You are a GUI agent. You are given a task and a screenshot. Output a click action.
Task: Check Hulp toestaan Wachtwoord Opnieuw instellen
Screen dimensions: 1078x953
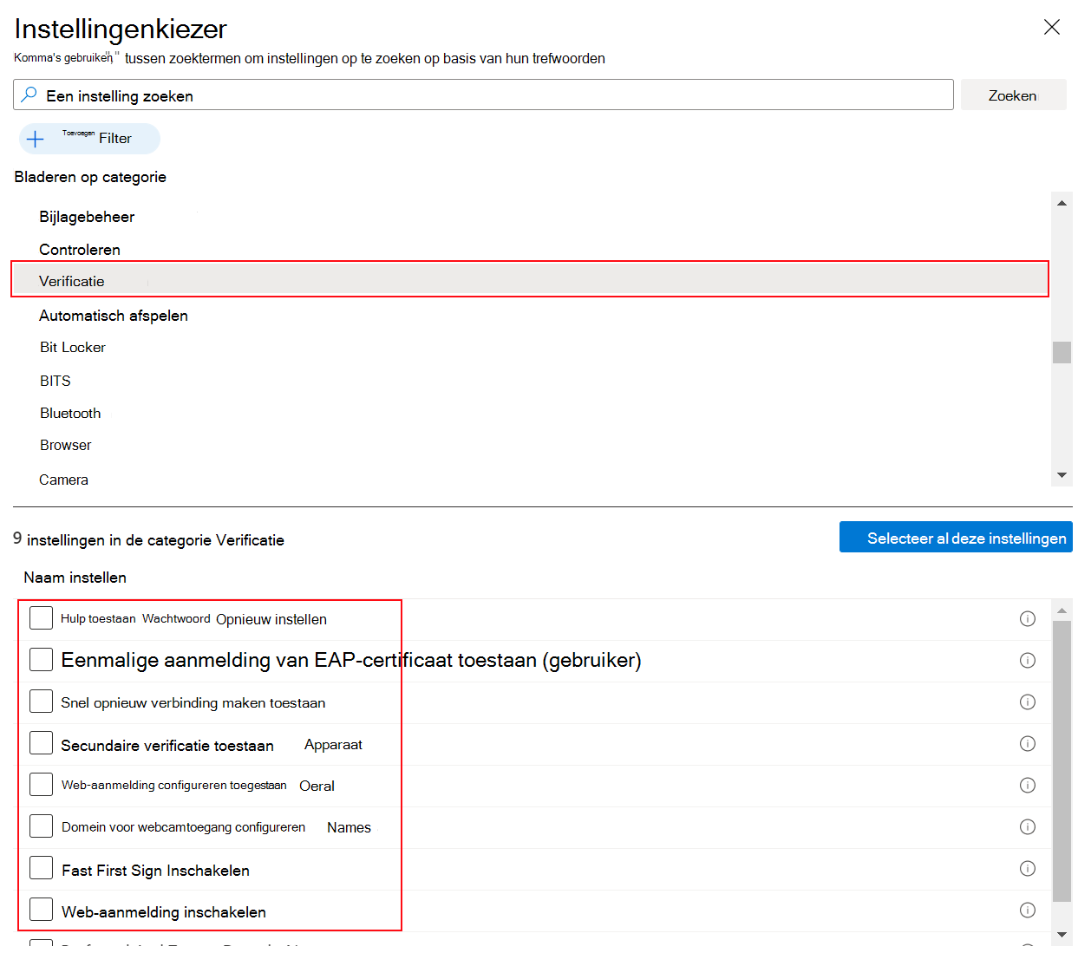tap(41, 617)
